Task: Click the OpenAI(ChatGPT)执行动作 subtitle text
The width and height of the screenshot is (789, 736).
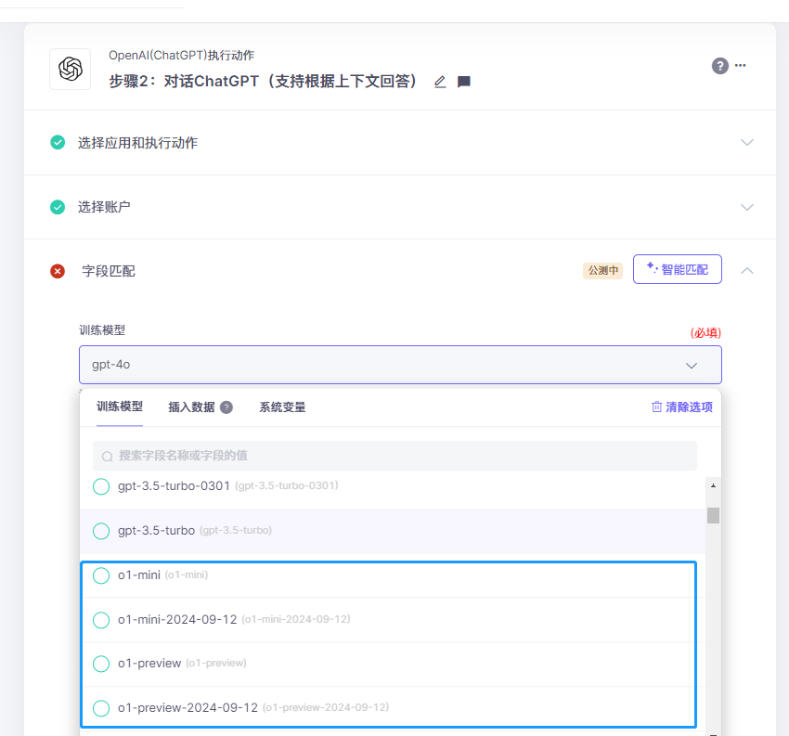Action: point(182,56)
